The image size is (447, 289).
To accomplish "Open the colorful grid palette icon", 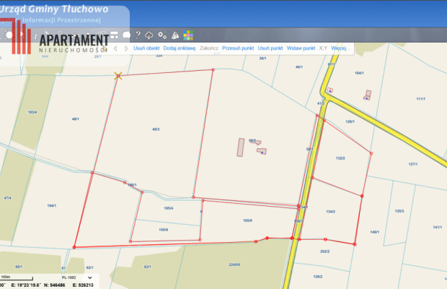I will [x=187, y=35].
